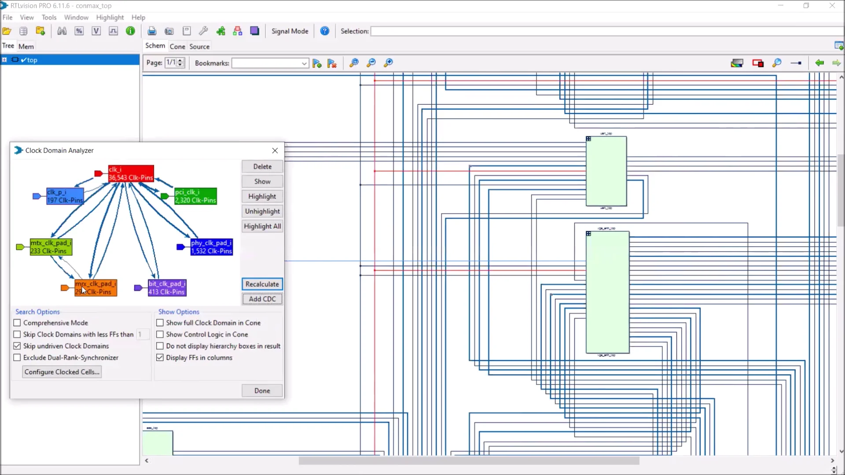845x475 pixels.
Task: Click the green back arrow icon
Action: click(819, 63)
